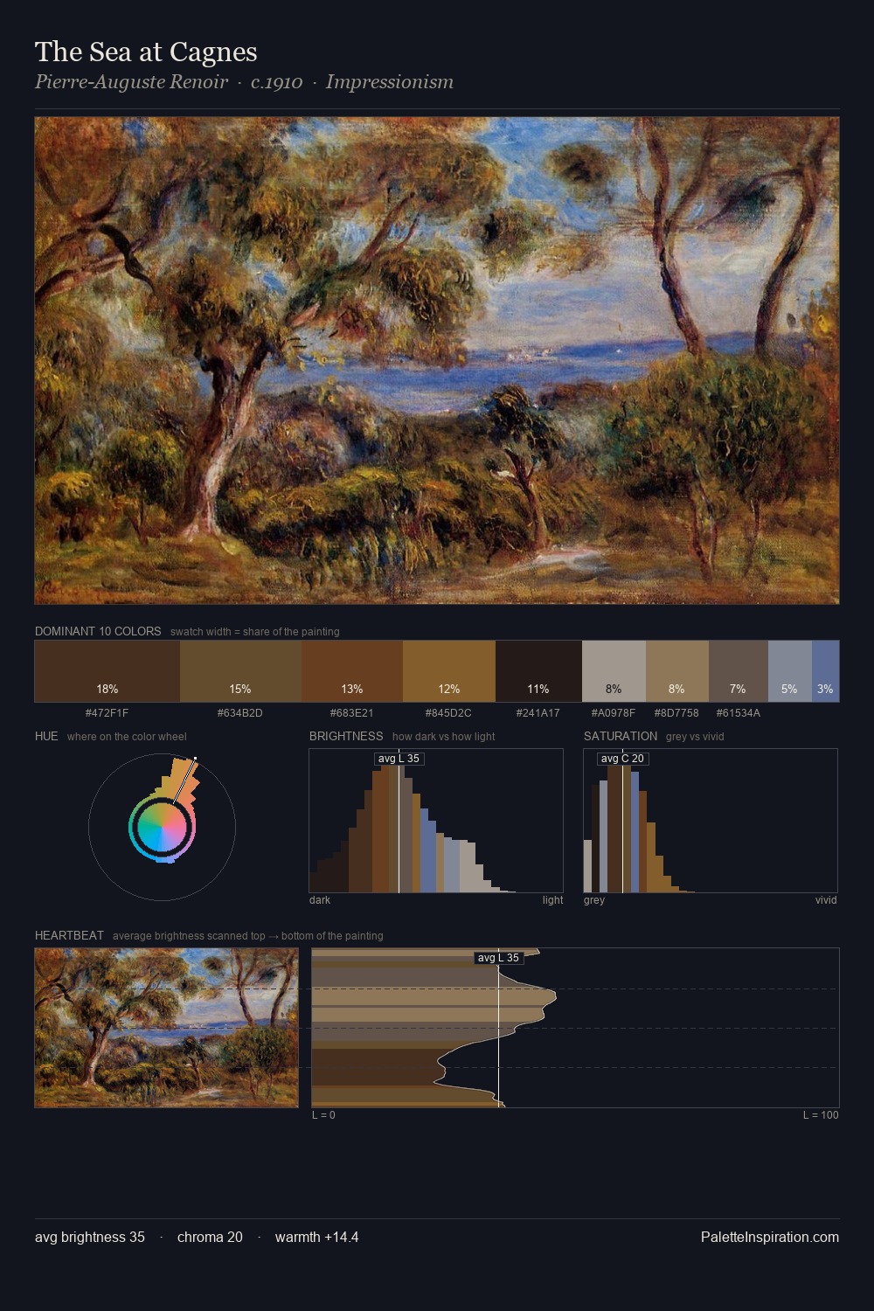The image size is (874, 1311).
Task: Click the 'L = 100' axis label
Action: 821,1115
